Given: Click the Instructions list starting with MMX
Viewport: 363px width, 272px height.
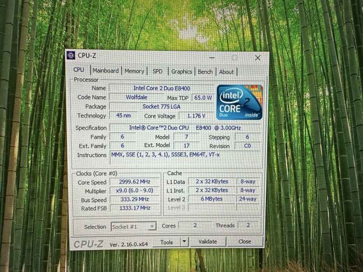Looking at the screenshot, I should click(186, 157).
